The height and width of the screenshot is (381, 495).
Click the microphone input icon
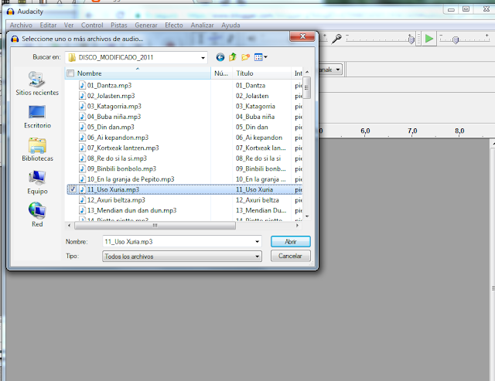click(336, 39)
